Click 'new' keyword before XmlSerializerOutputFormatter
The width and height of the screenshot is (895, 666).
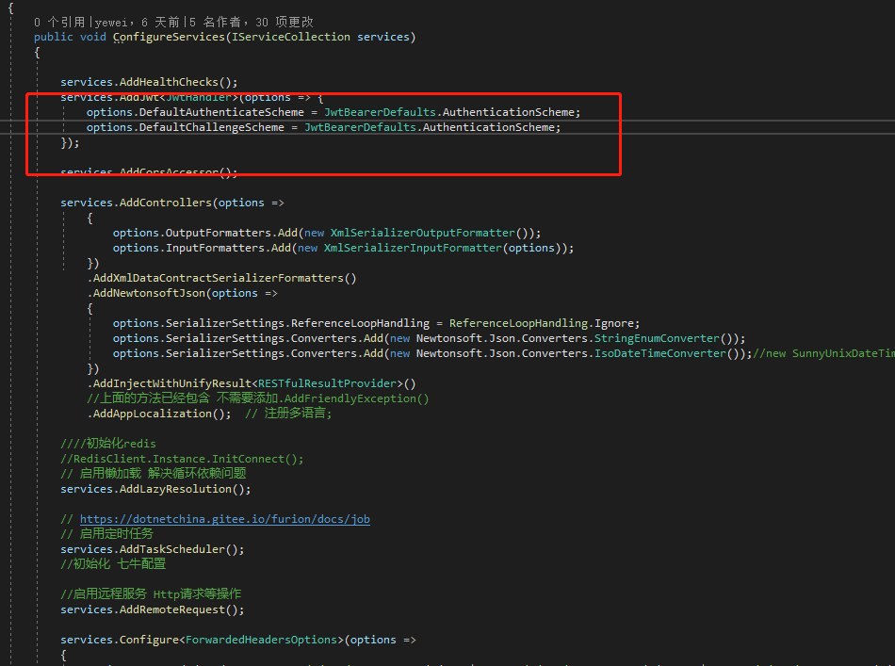tap(314, 233)
